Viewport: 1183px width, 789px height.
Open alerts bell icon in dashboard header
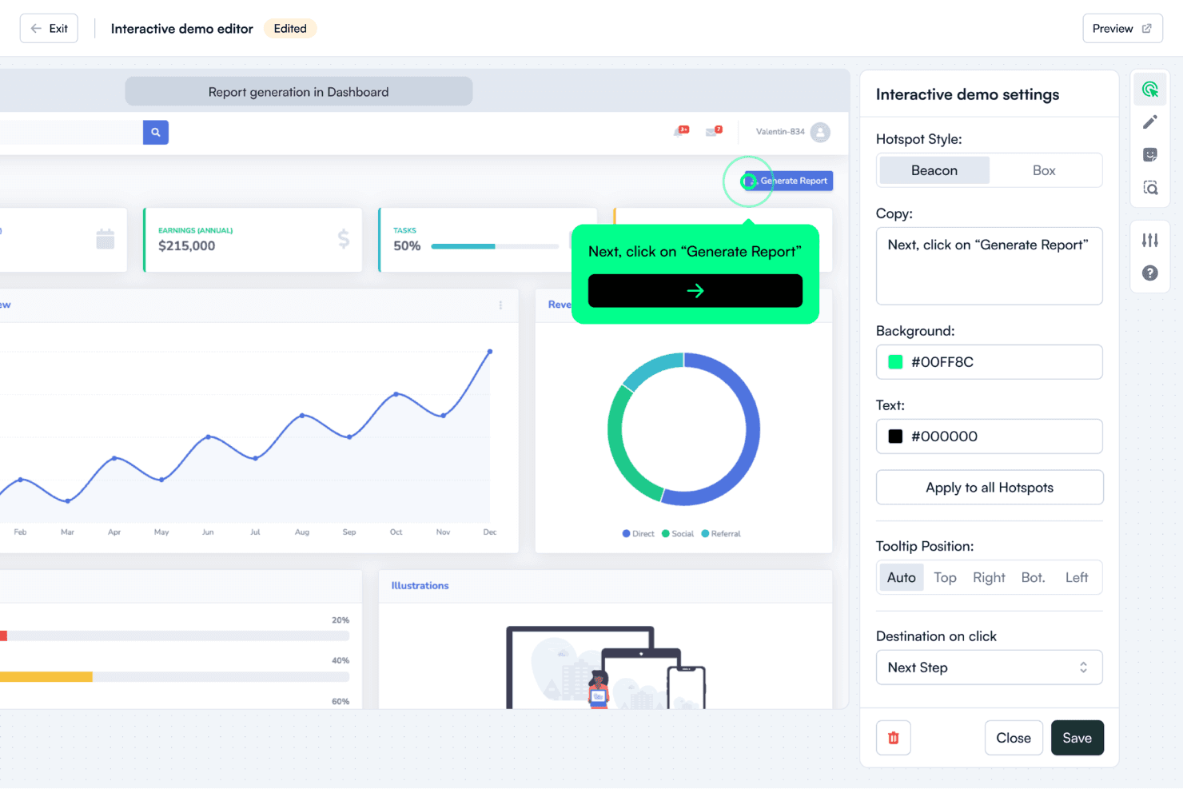point(680,131)
